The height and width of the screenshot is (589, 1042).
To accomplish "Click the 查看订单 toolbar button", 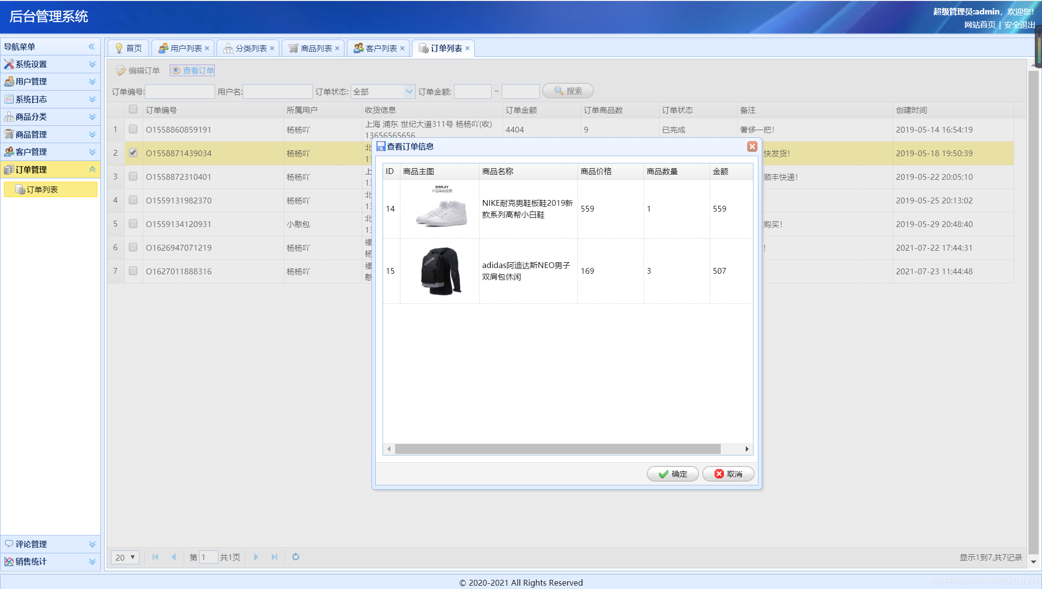I will click(x=192, y=70).
